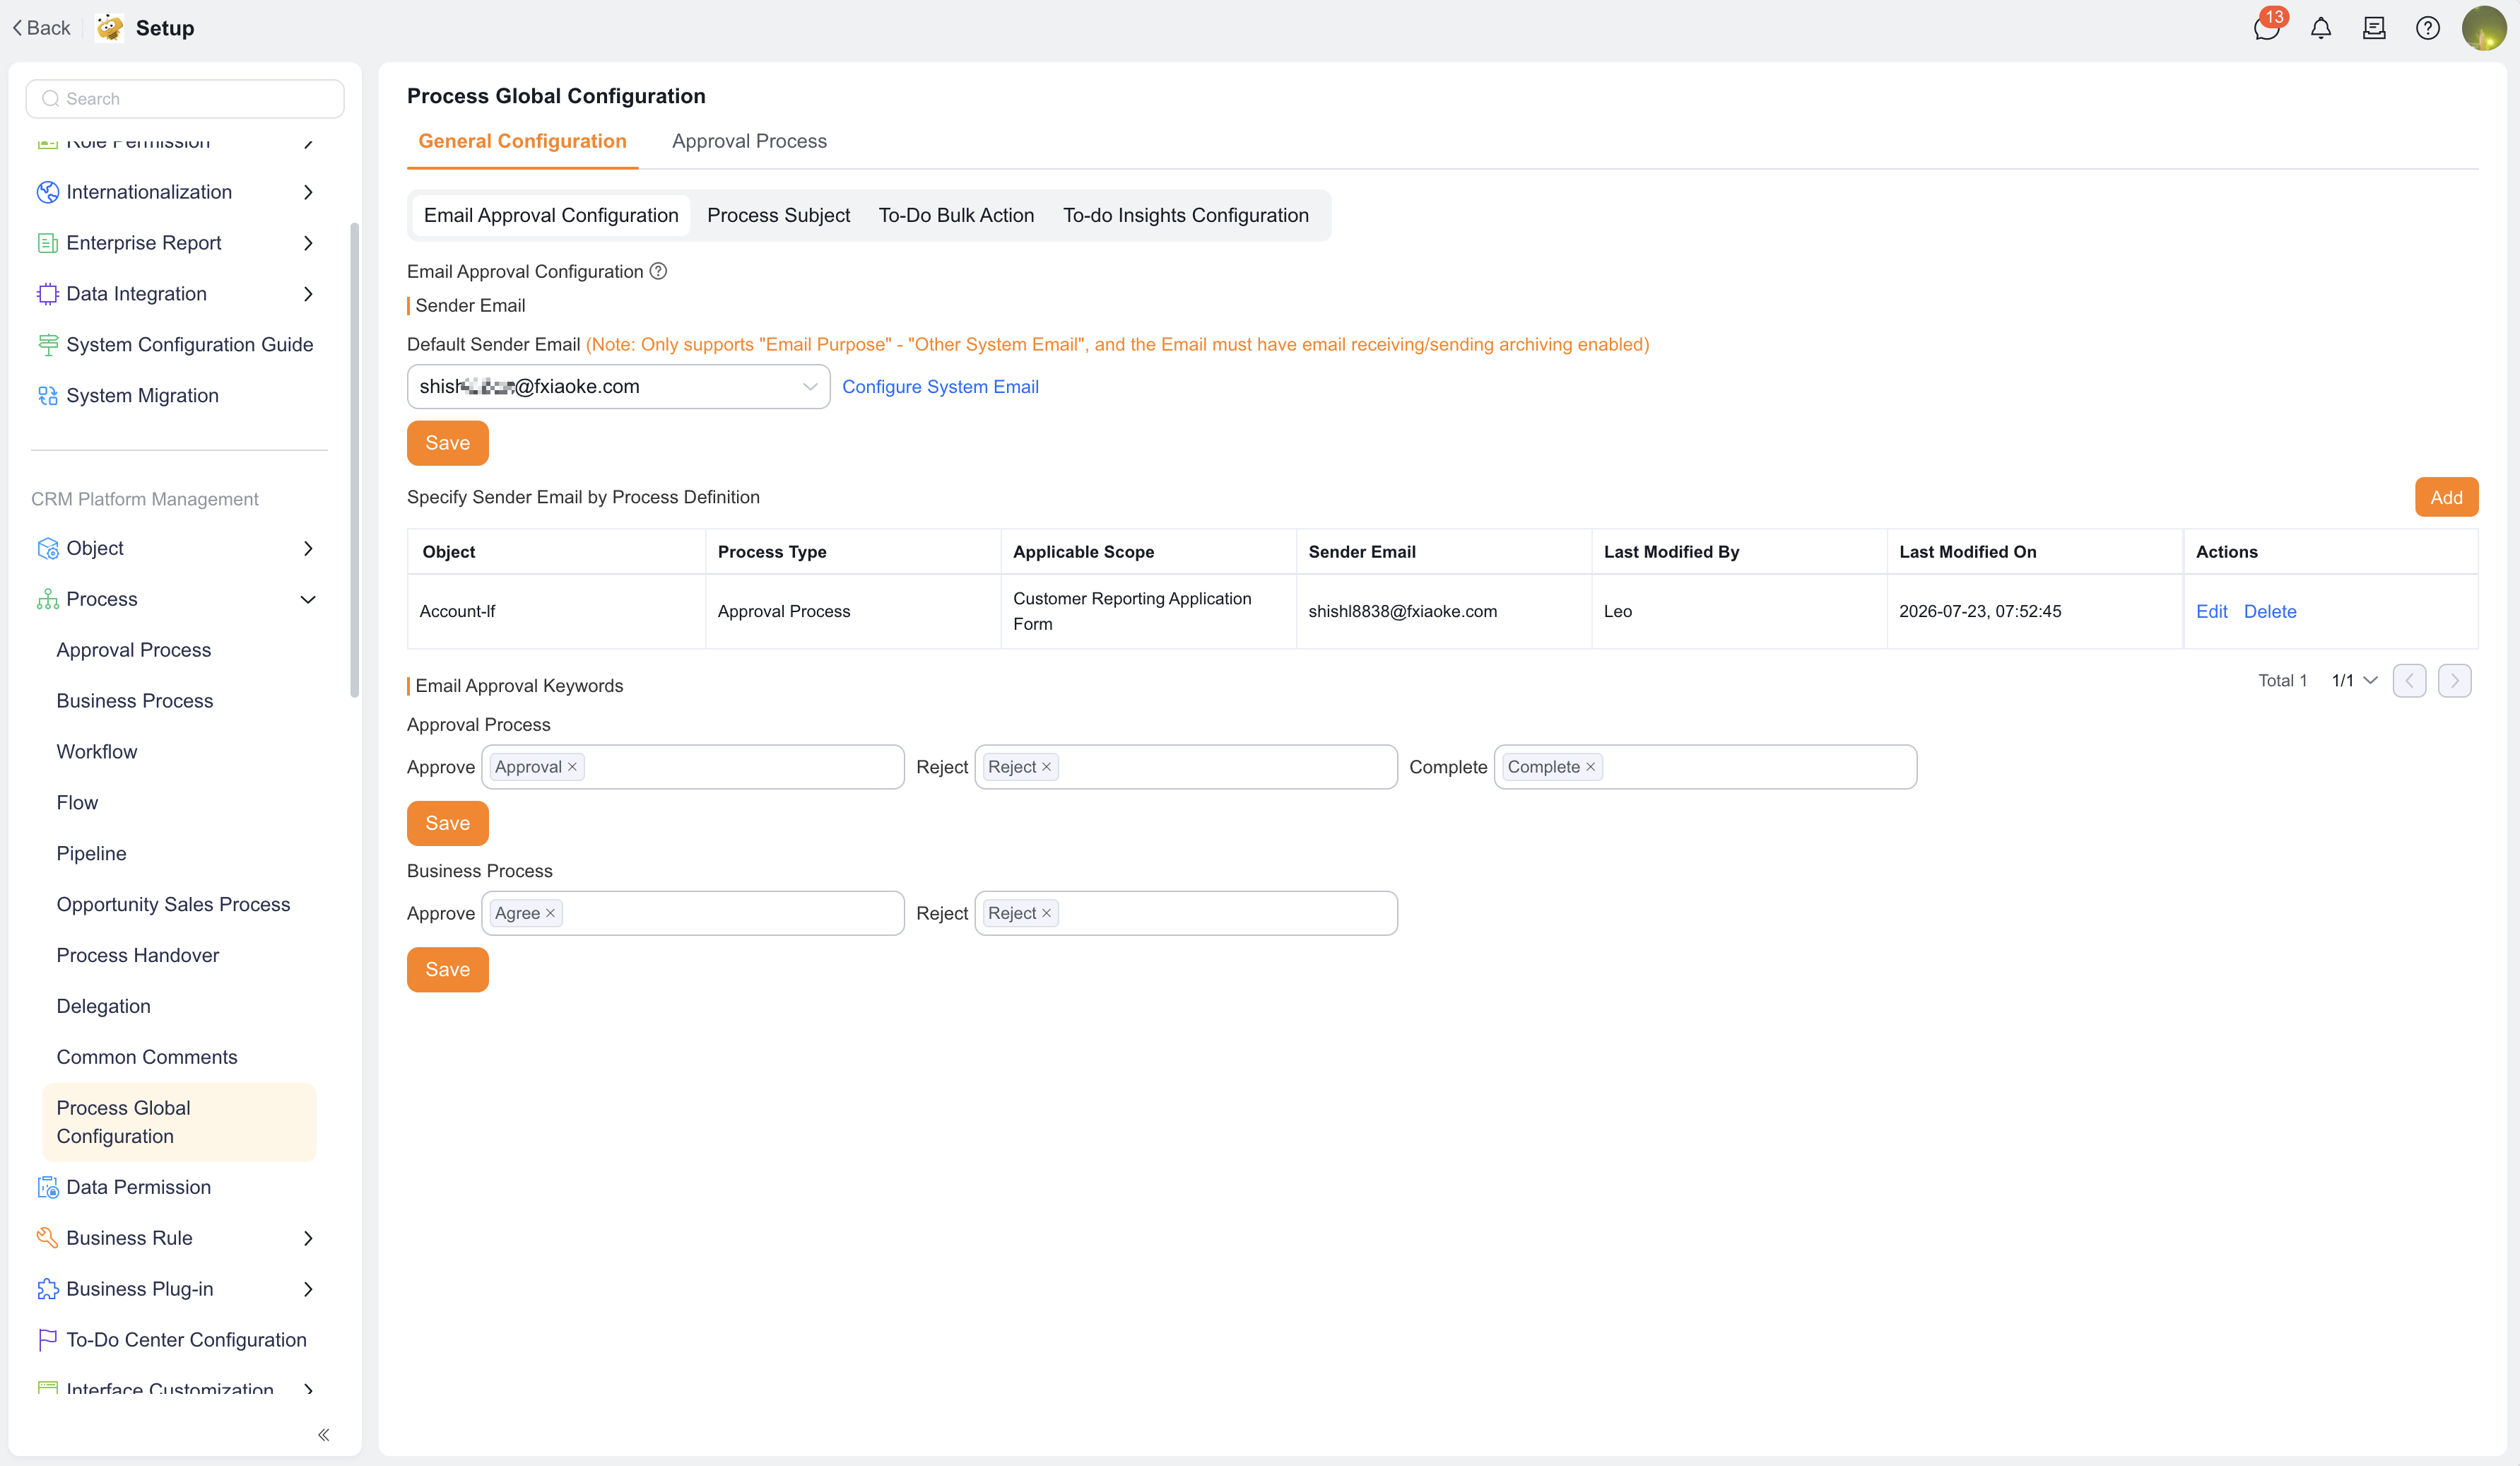Expand the Business Plug-in menu chevron
The width and height of the screenshot is (2520, 1466).
coord(308,1289)
